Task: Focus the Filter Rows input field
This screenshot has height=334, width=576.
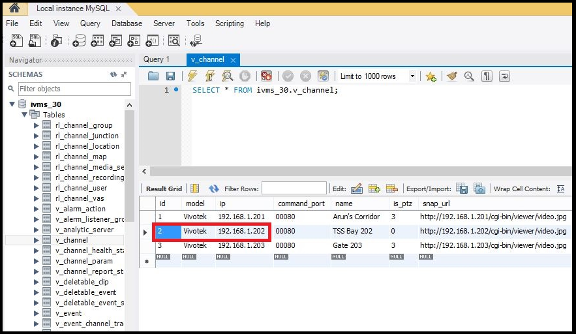Action: point(294,189)
